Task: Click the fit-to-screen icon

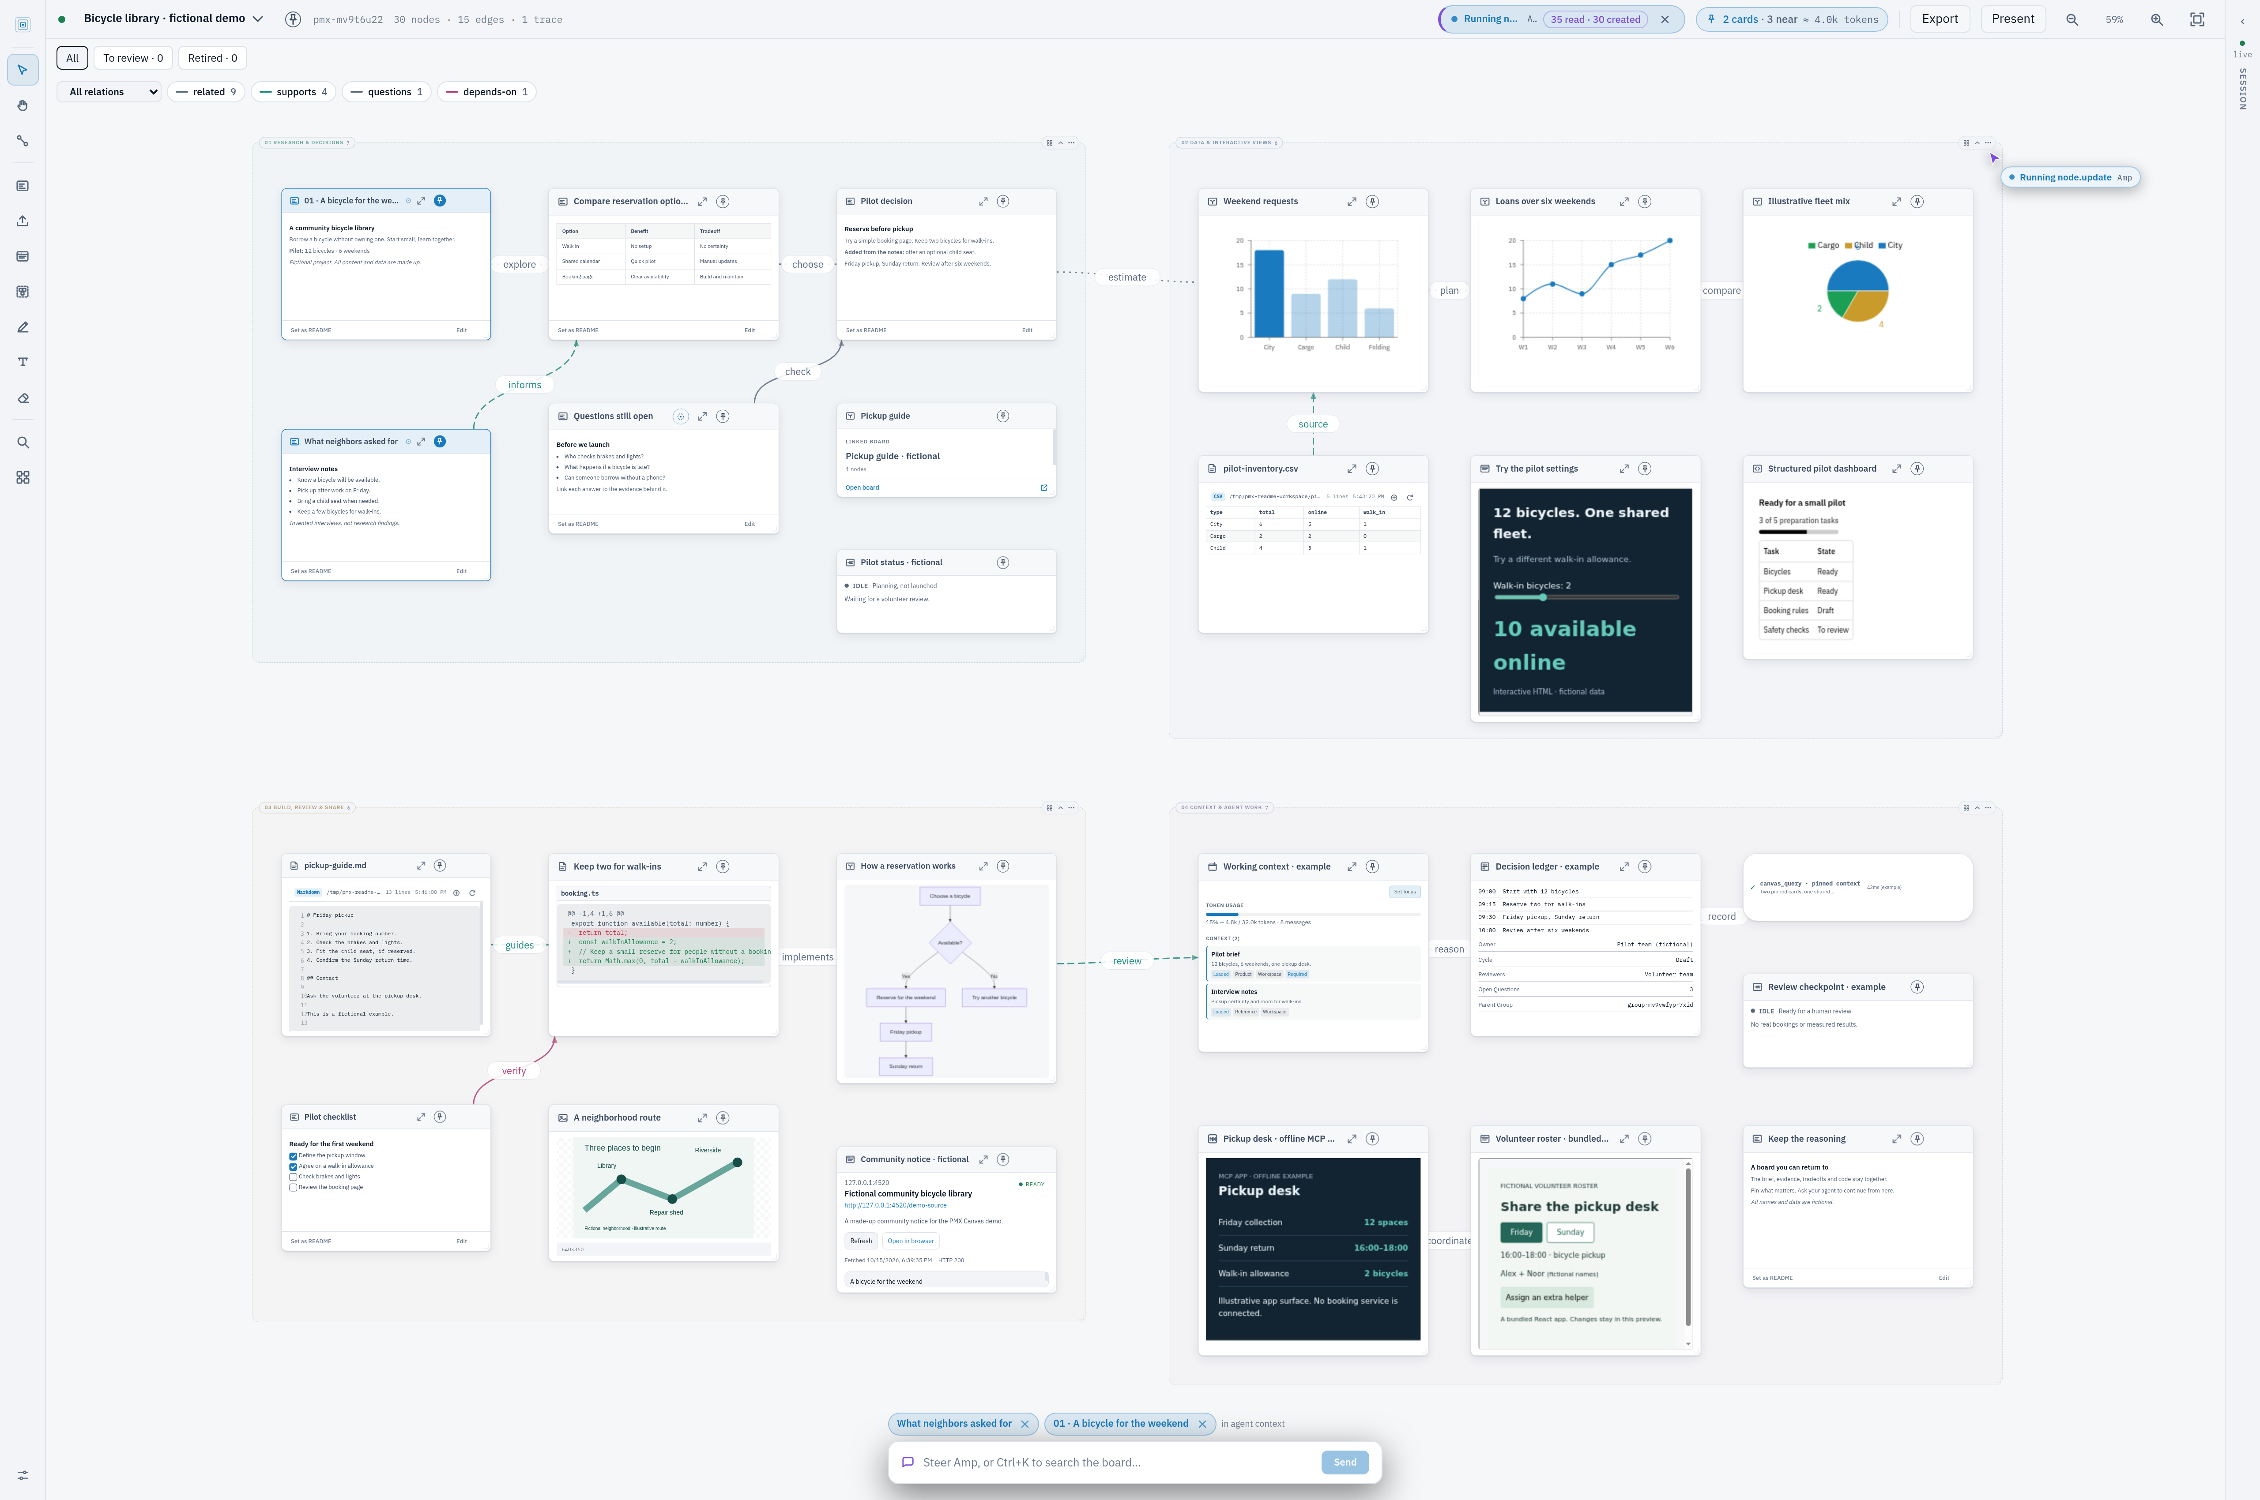Action: coord(2197,19)
